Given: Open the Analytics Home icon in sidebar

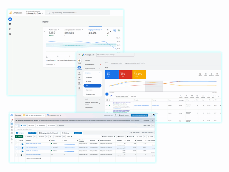Looking at the screenshot, I should pos(10,19).
